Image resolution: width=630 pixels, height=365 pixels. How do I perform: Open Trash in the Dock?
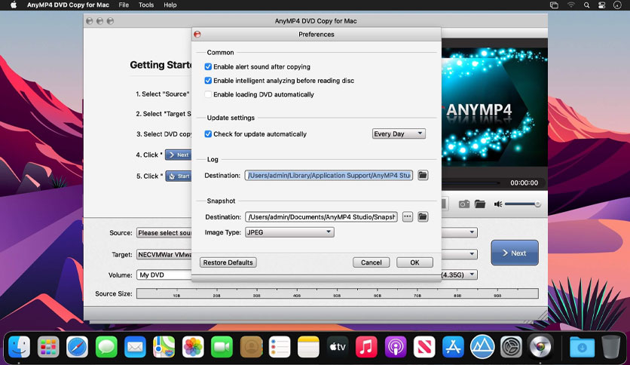pos(610,346)
